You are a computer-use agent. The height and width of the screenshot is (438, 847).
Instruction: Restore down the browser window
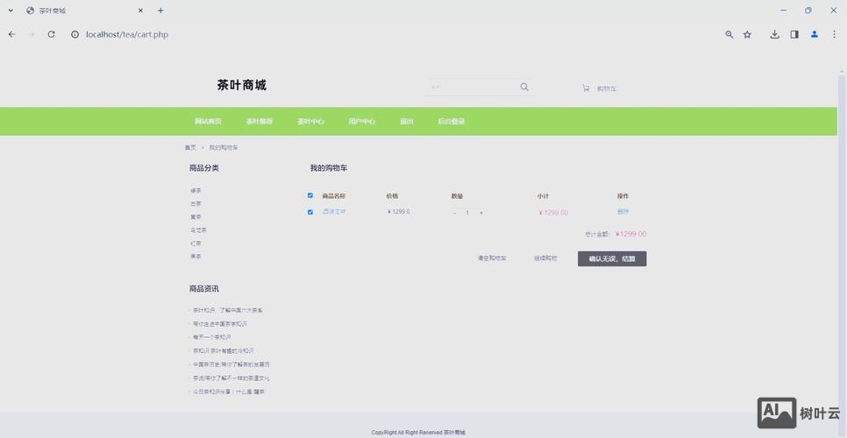pos(808,11)
